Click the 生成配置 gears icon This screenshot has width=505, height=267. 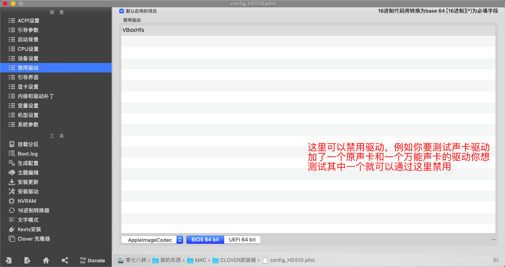click(x=12, y=163)
